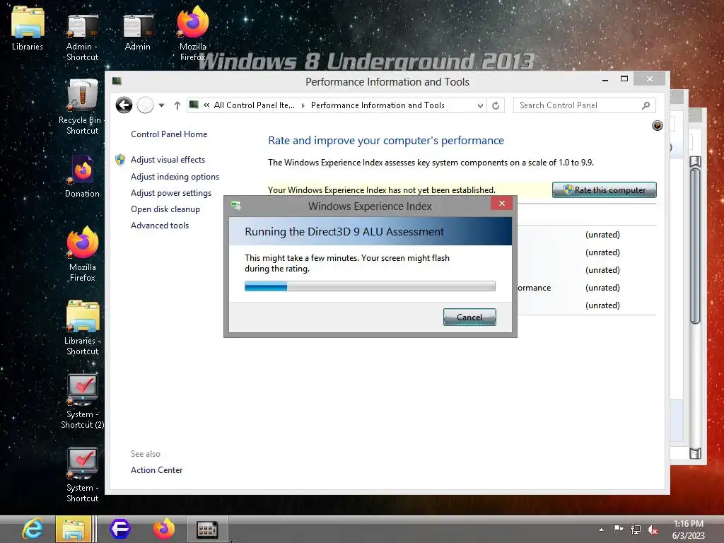
Task: Launch the Mozilla Firefox icon below Donation
Action: (x=82, y=252)
